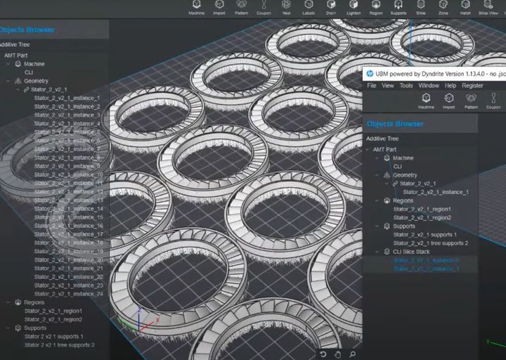The height and width of the screenshot is (360, 506).
Task: Open the Drain tool
Action: tap(330, 6)
